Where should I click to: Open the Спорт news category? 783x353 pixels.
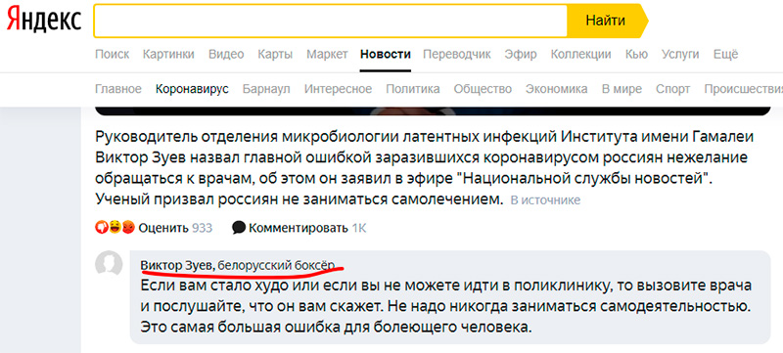point(672,89)
